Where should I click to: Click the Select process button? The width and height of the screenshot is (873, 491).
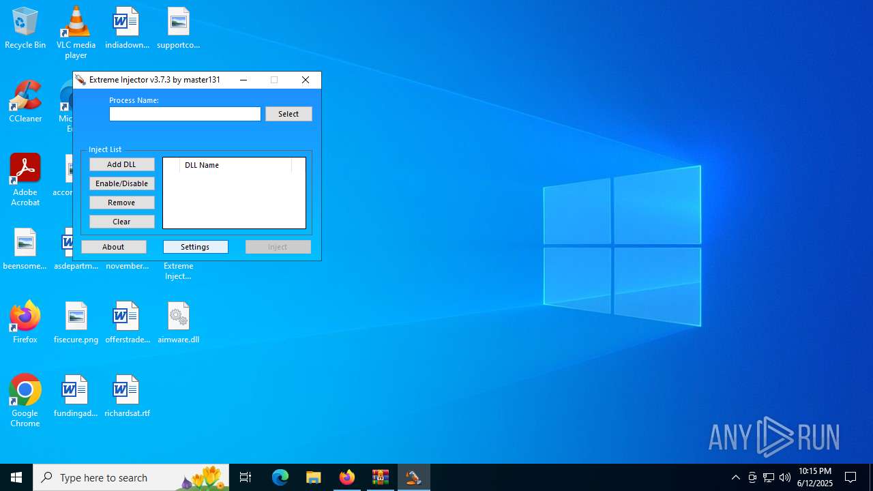pos(288,114)
